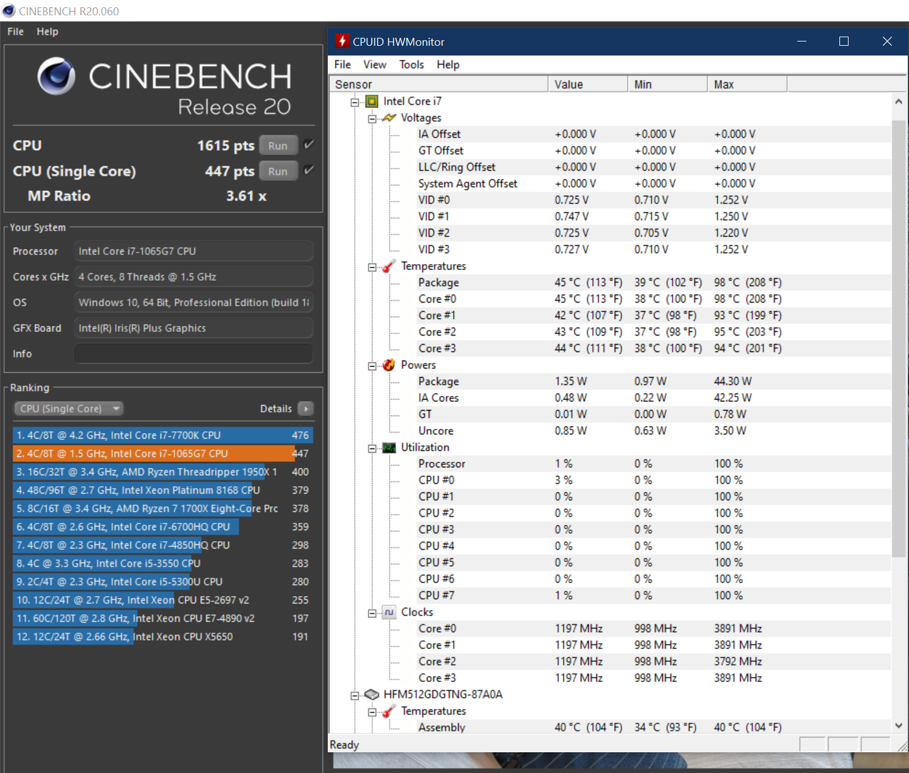Click the Cores x GHz system field

pos(194,277)
